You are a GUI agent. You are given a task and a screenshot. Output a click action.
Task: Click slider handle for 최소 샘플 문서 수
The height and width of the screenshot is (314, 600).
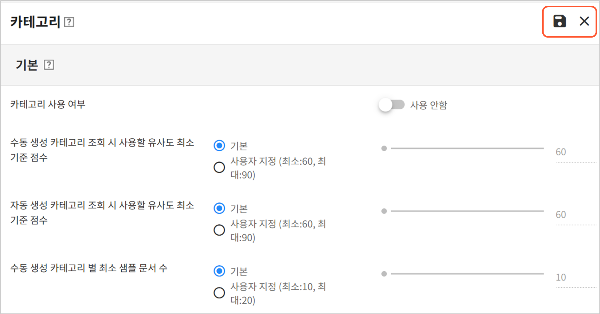click(x=384, y=274)
